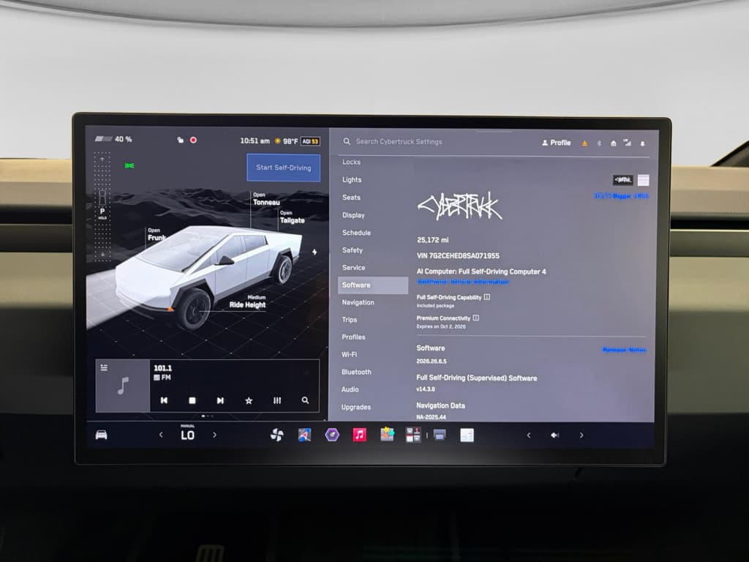Tap the orange software download icon

tap(584, 143)
